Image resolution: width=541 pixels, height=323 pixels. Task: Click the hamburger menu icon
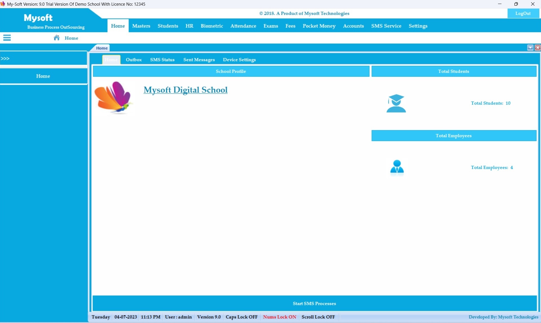tap(7, 38)
